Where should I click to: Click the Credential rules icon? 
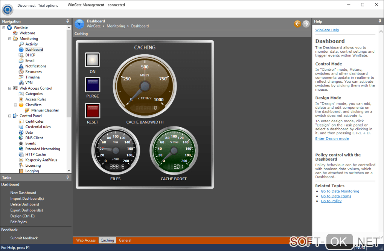coord(21,127)
